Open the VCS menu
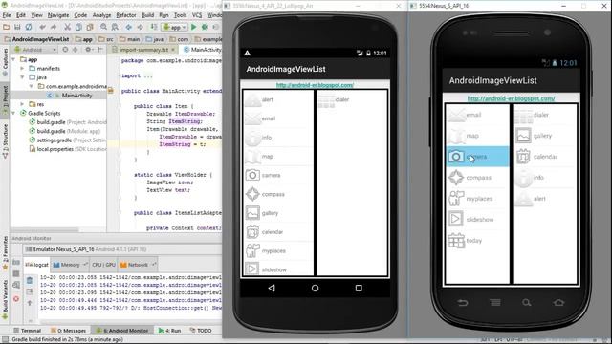 coord(197,15)
